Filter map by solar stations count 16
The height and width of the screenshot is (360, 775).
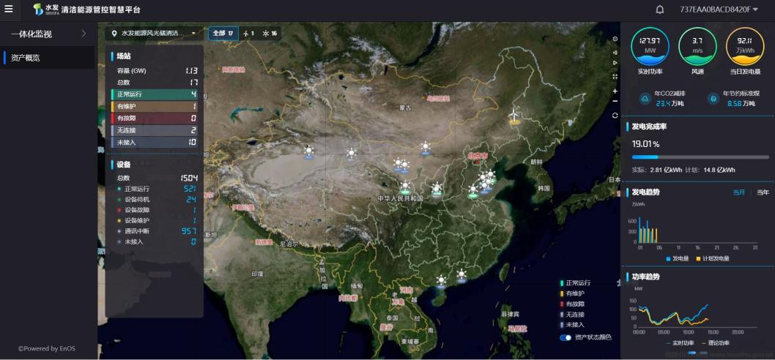pyautogui.click(x=270, y=34)
